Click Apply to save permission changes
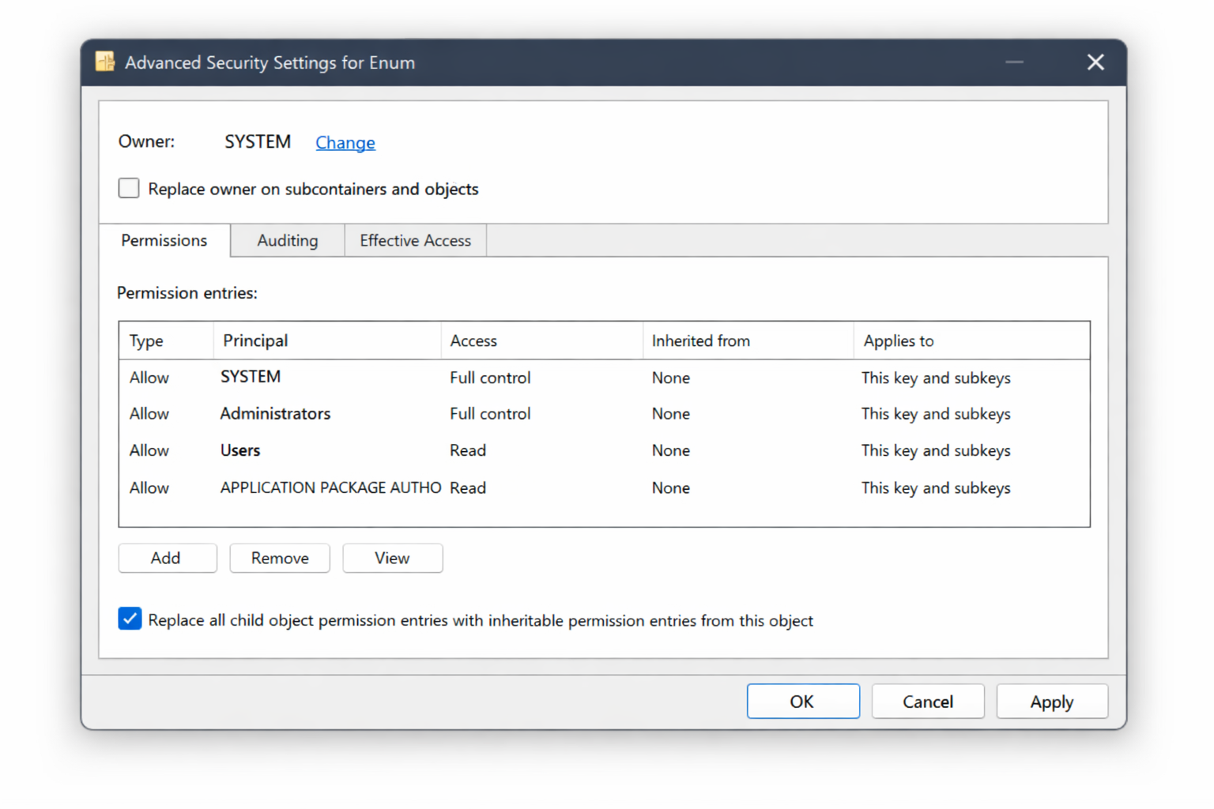 pyautogui.click(x=1051, y=701)
